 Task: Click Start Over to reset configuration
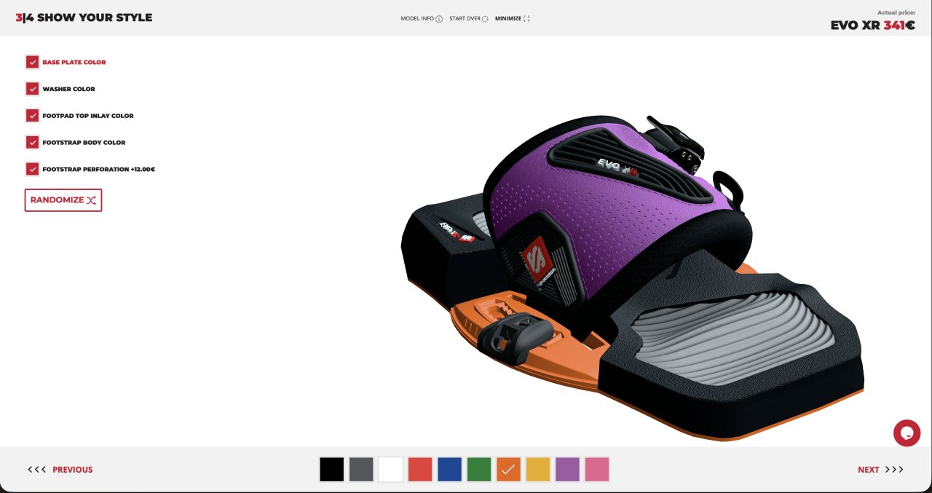click(469, 19)
